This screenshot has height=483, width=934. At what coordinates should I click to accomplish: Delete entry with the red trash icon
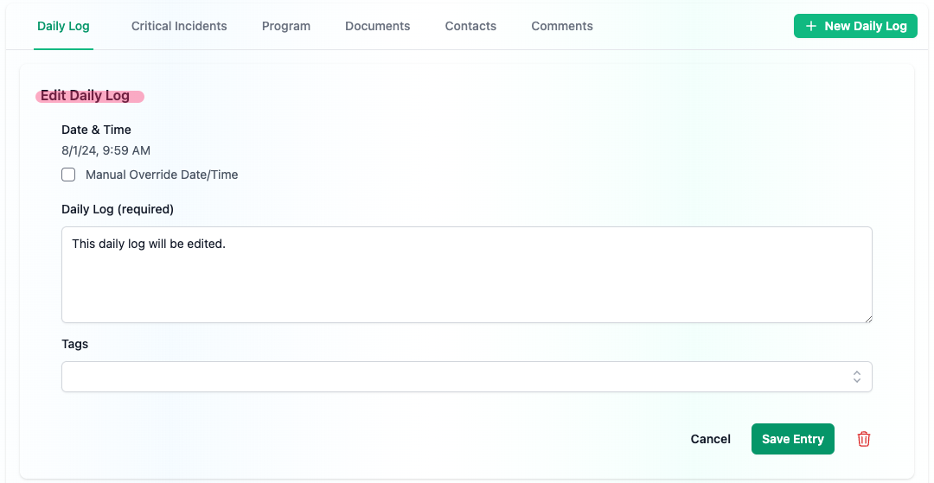point(863,439)
